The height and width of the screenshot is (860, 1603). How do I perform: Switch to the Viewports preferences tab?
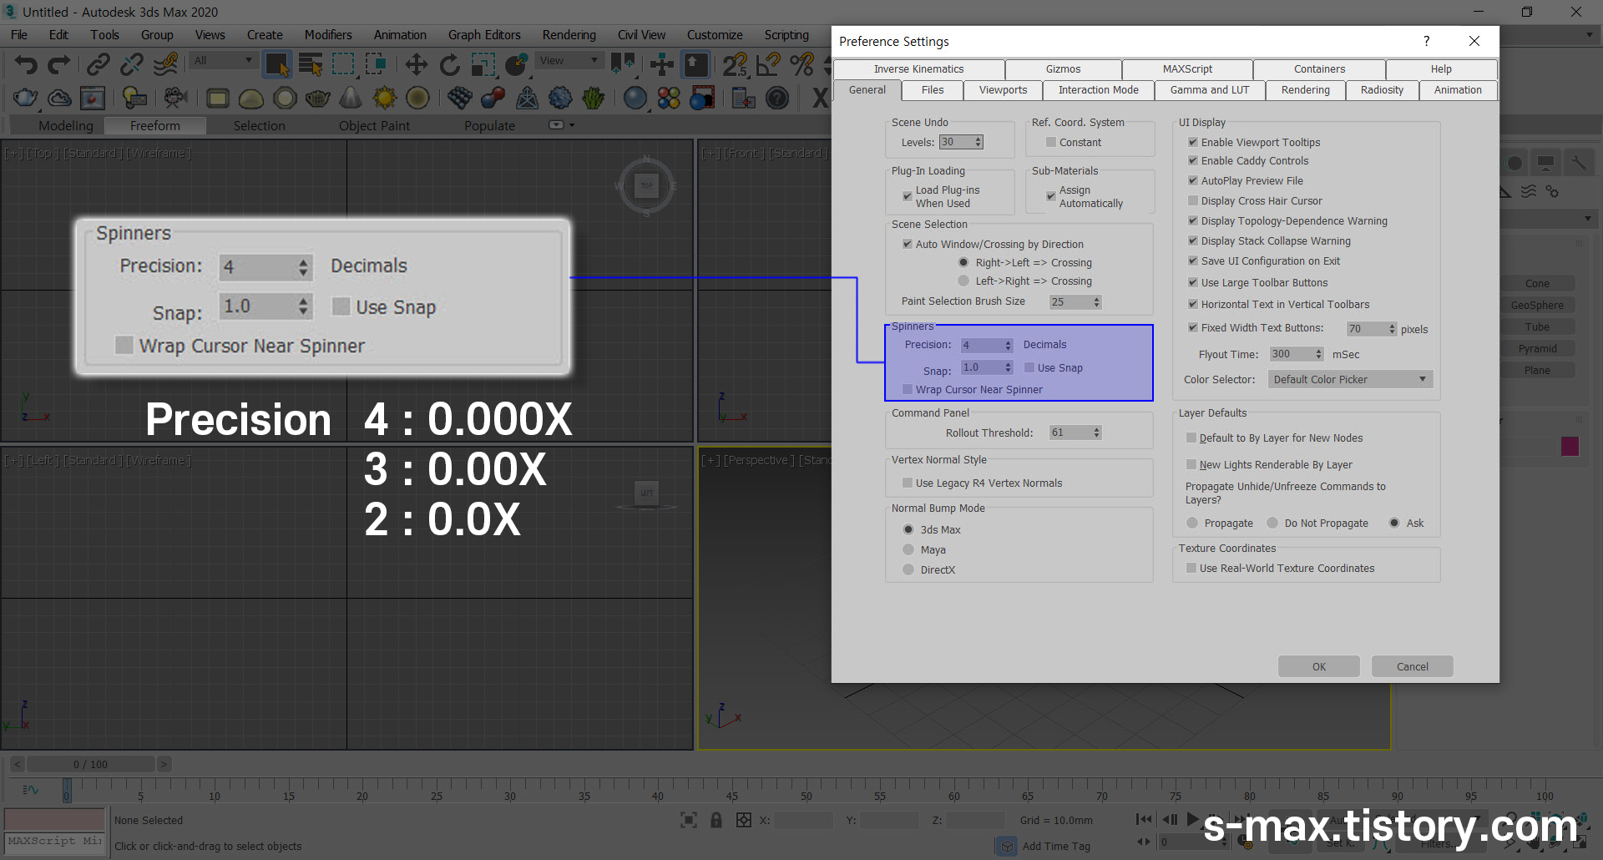click(1003, 90)
